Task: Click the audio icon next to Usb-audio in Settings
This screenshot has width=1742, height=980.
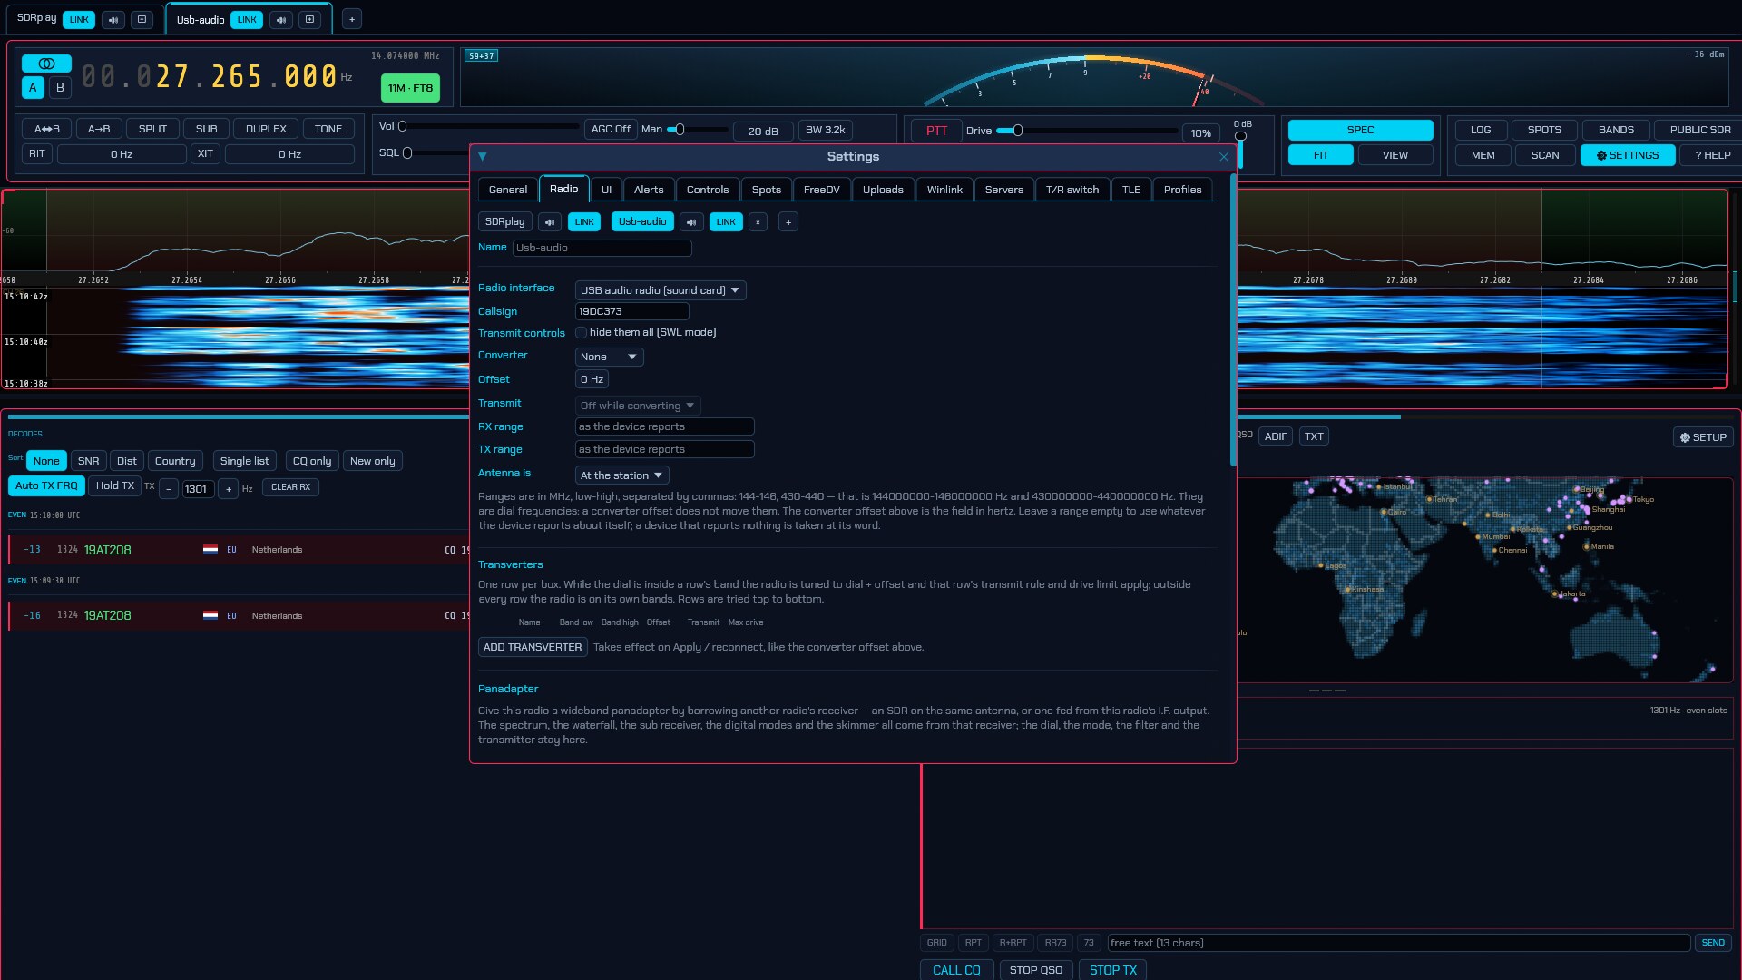Action: coord(691,222)
